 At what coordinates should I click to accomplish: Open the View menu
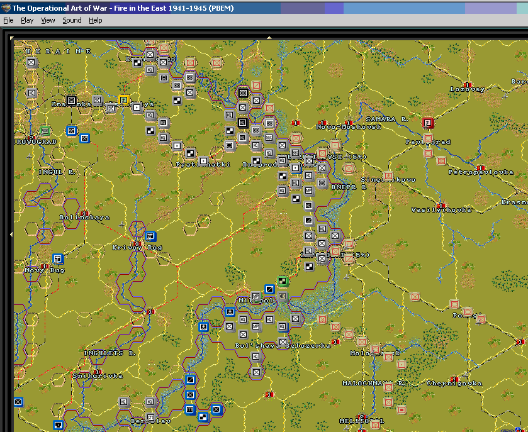pos(48,20)
